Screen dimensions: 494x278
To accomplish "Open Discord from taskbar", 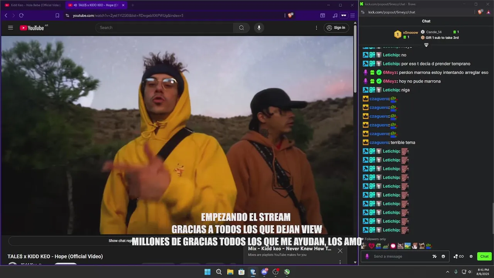I will click(264, 272).
